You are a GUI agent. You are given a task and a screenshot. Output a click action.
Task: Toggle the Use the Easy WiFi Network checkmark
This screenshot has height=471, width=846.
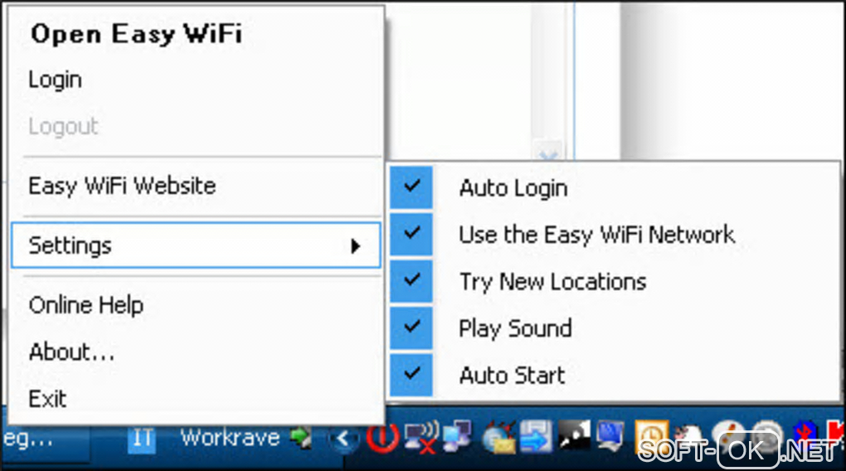click(411, 234)
